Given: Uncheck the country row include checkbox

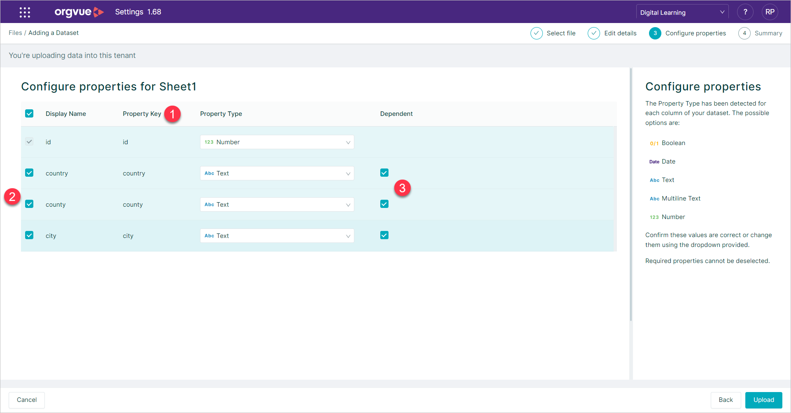Looking at the screenshot, I should tap(29, 173).
